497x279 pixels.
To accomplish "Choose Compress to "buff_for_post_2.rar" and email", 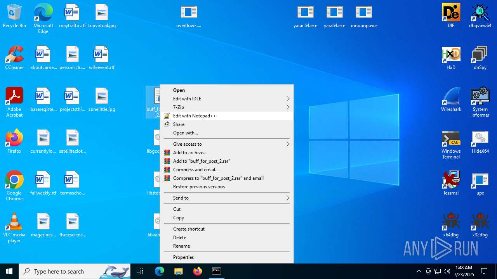I will click(x=227, y=178).
